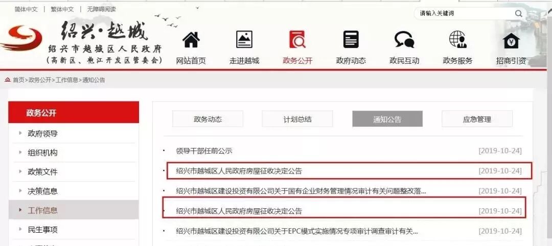552x246 pixels.
Task: Expand arrow beside 民生事项
Action: 20,229
